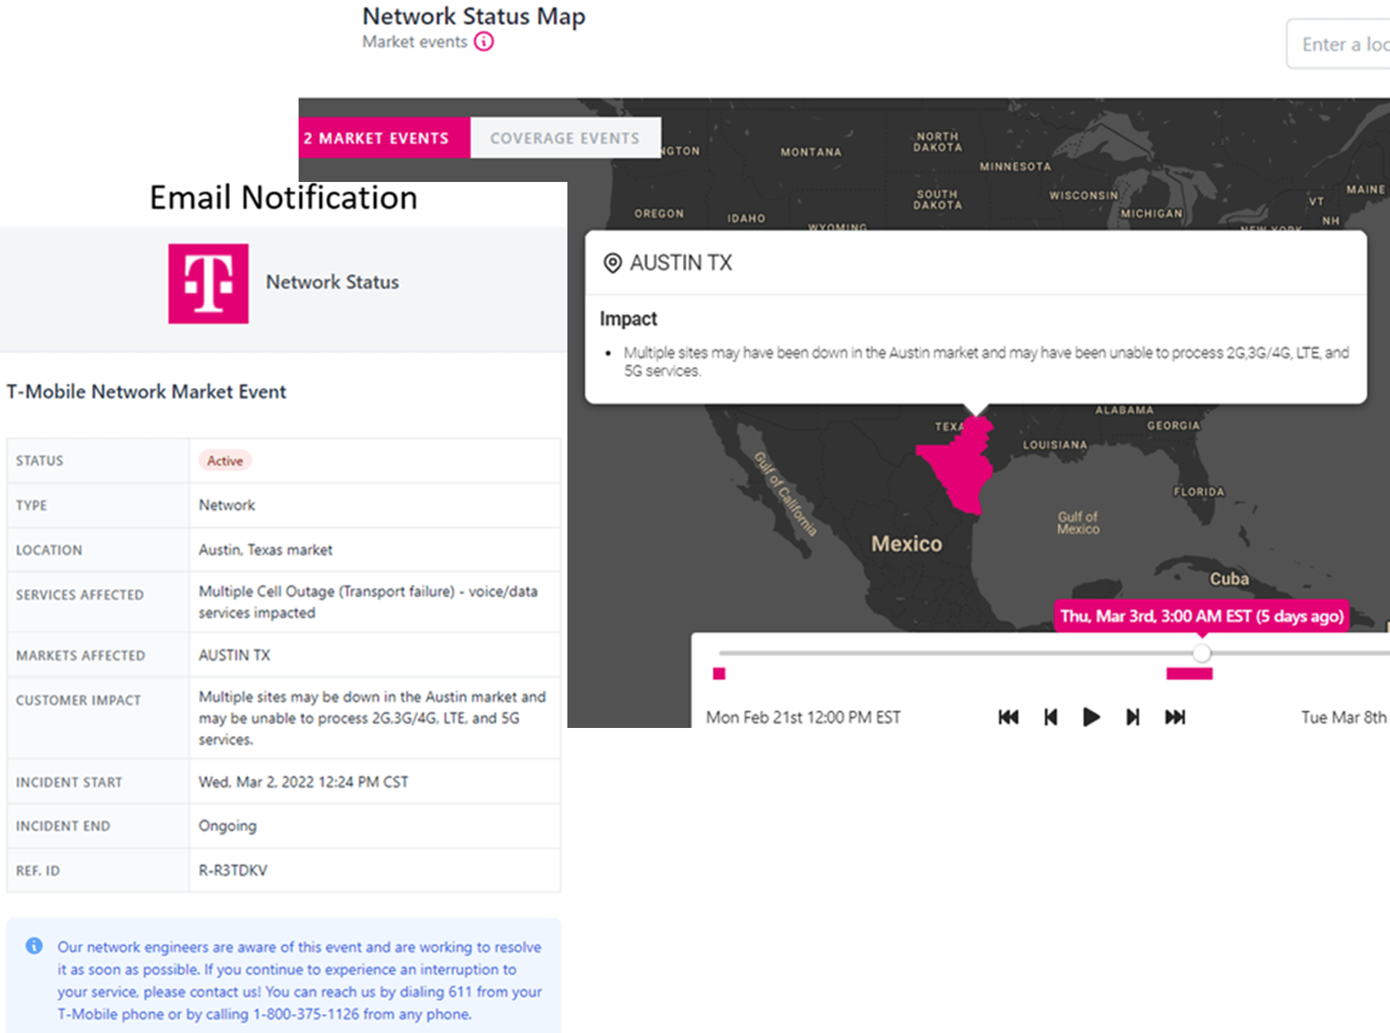Screen dimensions: 1390x1033
Task: Switch to the Coverage Events tab
Action: click(x=565, y=138)
